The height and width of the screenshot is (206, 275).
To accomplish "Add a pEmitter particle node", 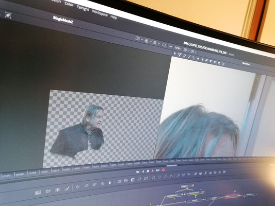I will coord(179,175).
